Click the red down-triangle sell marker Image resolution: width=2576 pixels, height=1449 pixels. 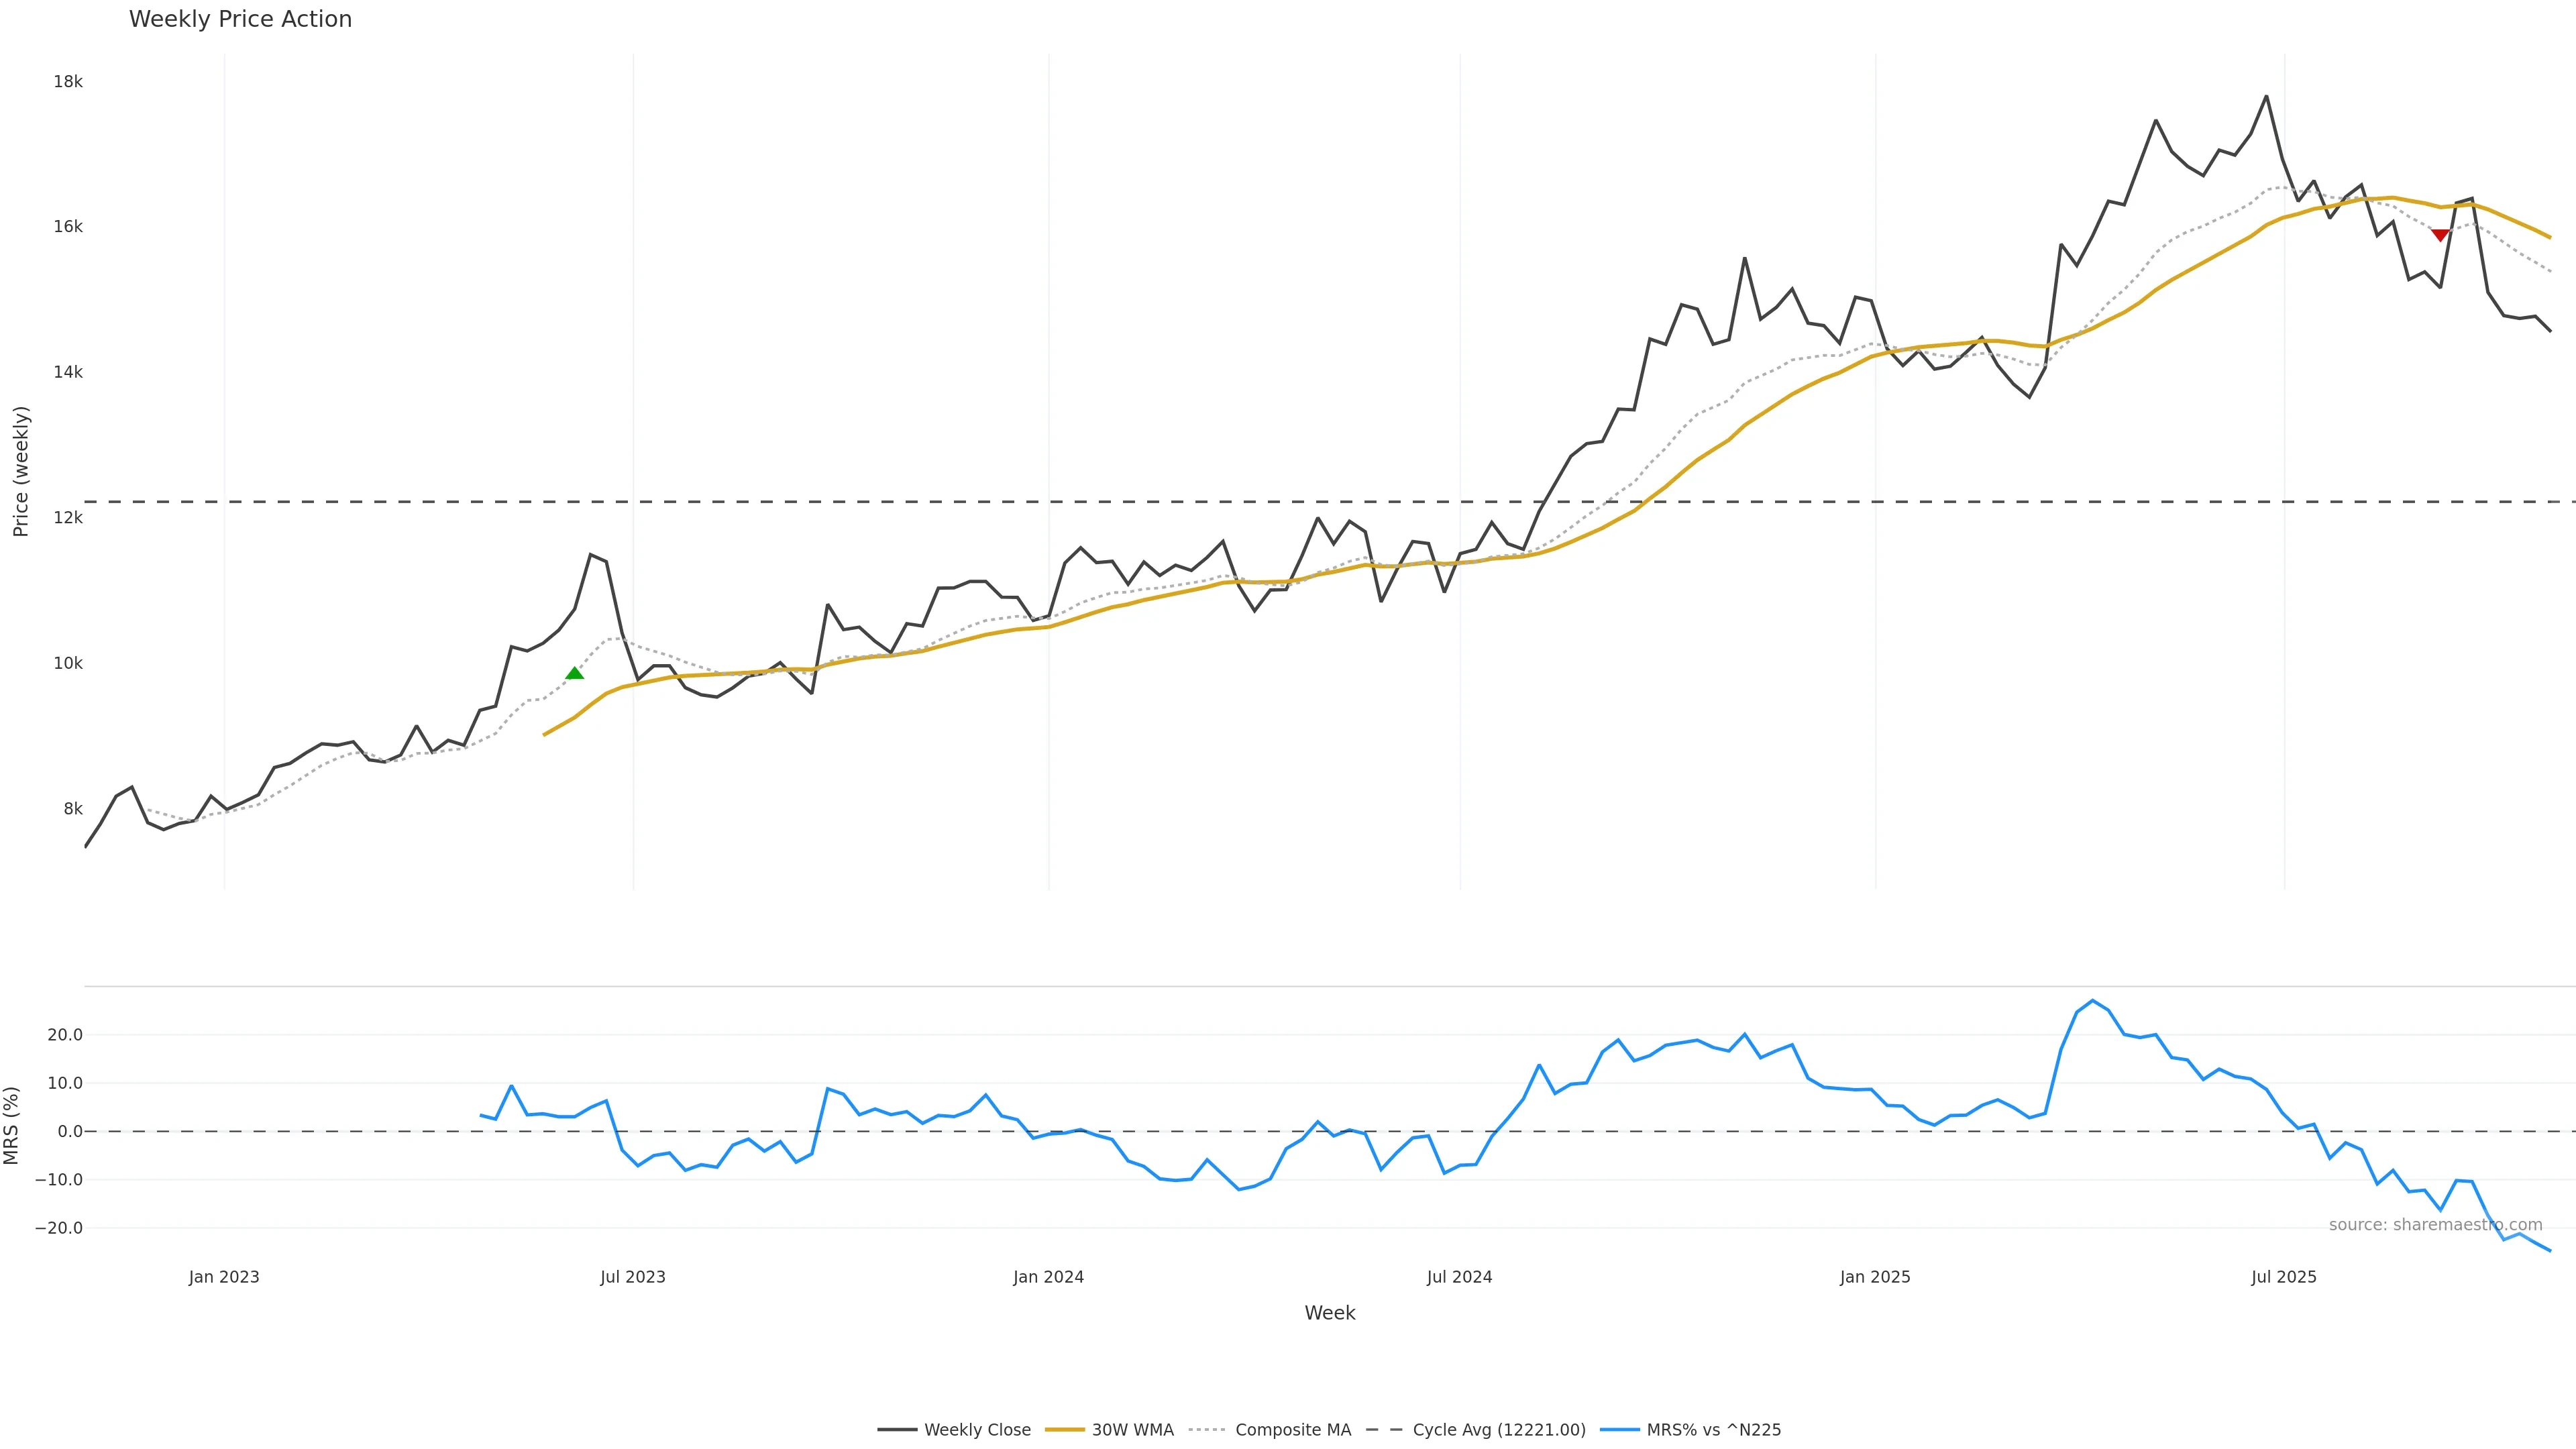click(x=2440, y=235)
